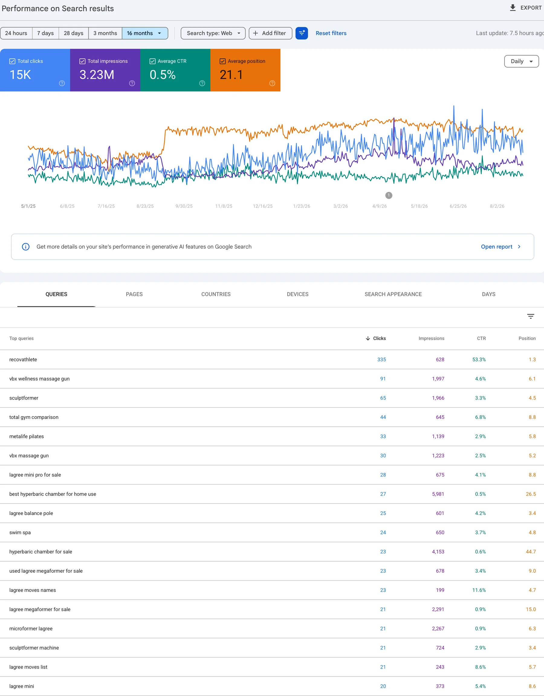This screenshot has width=544, height=696.
Task: Click the blue AI filter sparkle icon
Action: point(302,33)
